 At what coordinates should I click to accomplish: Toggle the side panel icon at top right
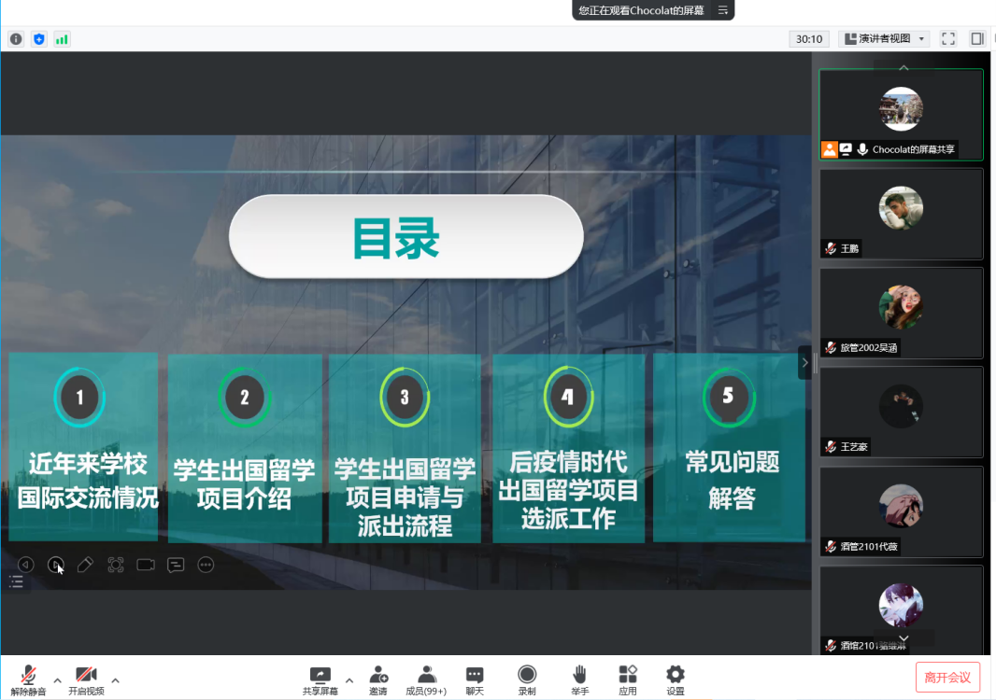click(977, 39)
